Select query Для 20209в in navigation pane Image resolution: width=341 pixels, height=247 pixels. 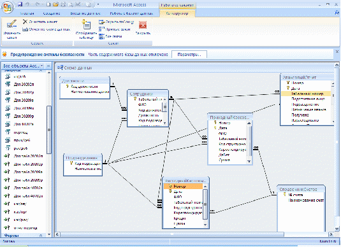[24, 100]
